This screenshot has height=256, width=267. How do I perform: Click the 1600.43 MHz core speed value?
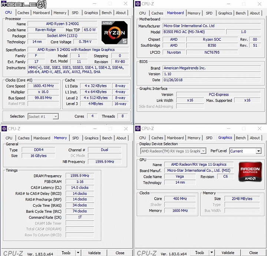[43, 86]
